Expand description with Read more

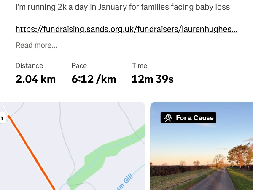(x=36, y=45)
